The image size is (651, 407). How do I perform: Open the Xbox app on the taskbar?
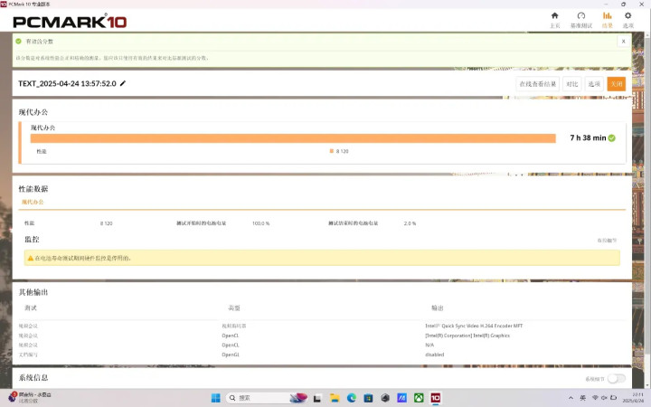click(419, 398)
